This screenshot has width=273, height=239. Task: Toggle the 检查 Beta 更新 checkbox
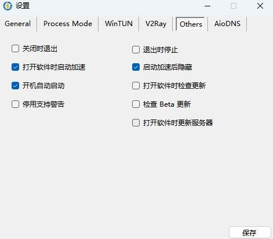click(x=136, y=104)
